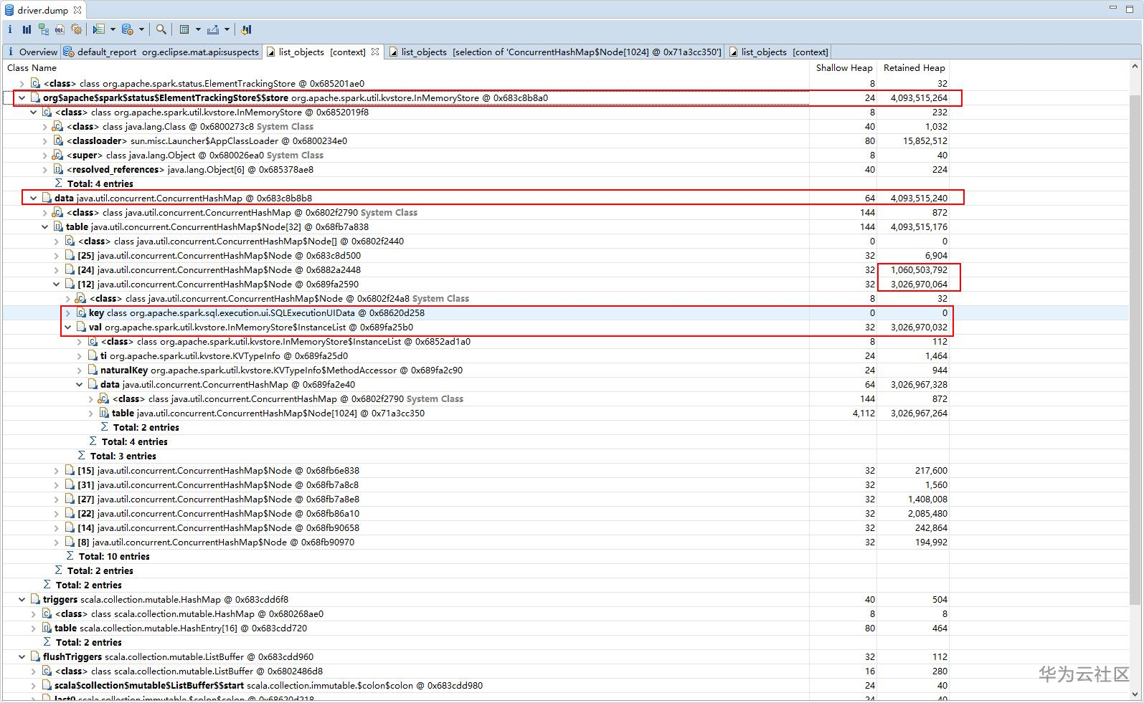Viewport: 1144px width, 703px height.
Task: Expand the [15] ConcurrentHashMap$Node entry
Action: 57,471
